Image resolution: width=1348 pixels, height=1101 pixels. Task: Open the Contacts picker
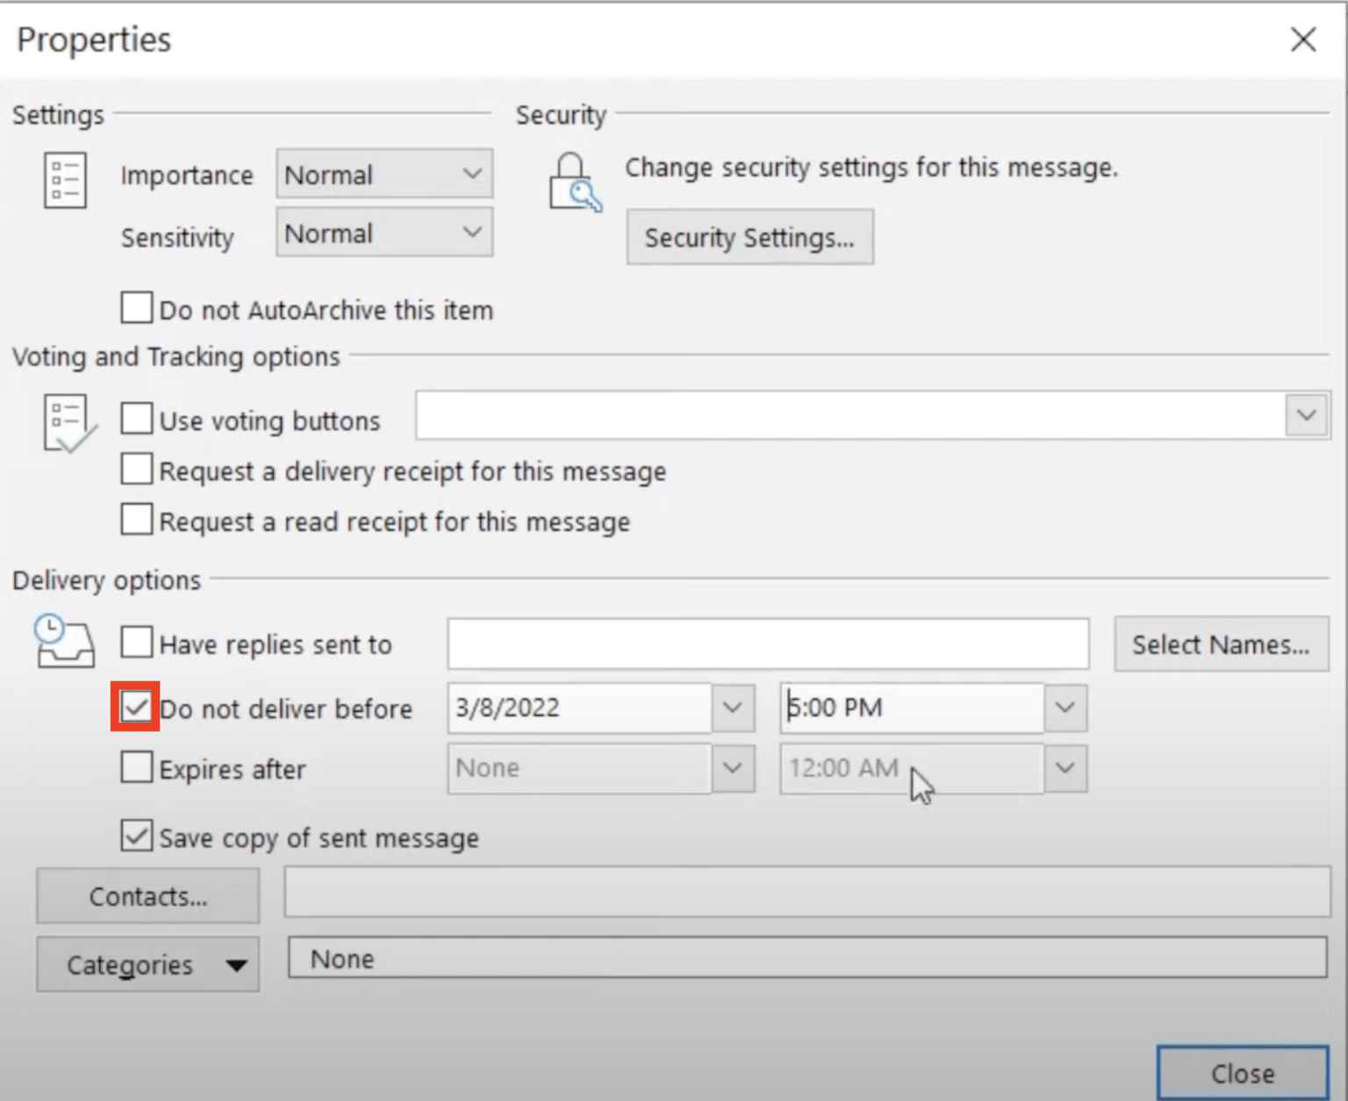(147, 896)
